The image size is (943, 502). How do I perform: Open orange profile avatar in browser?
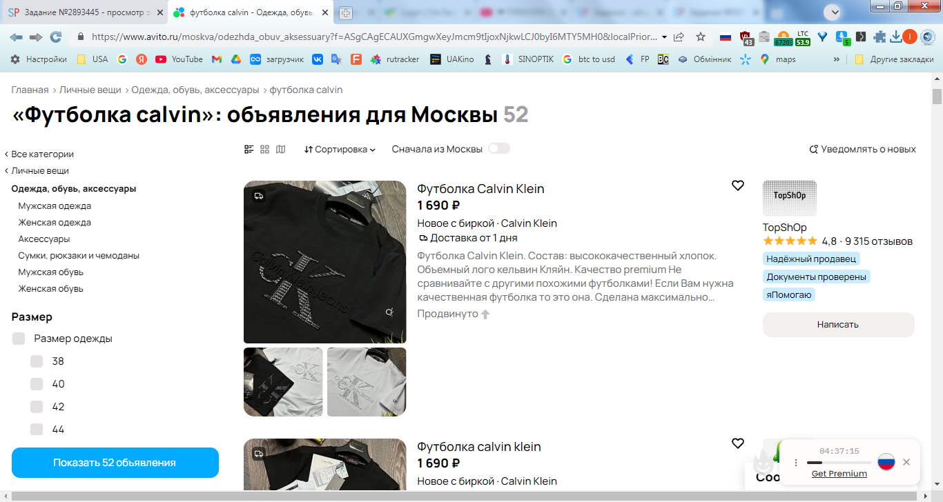910,37
